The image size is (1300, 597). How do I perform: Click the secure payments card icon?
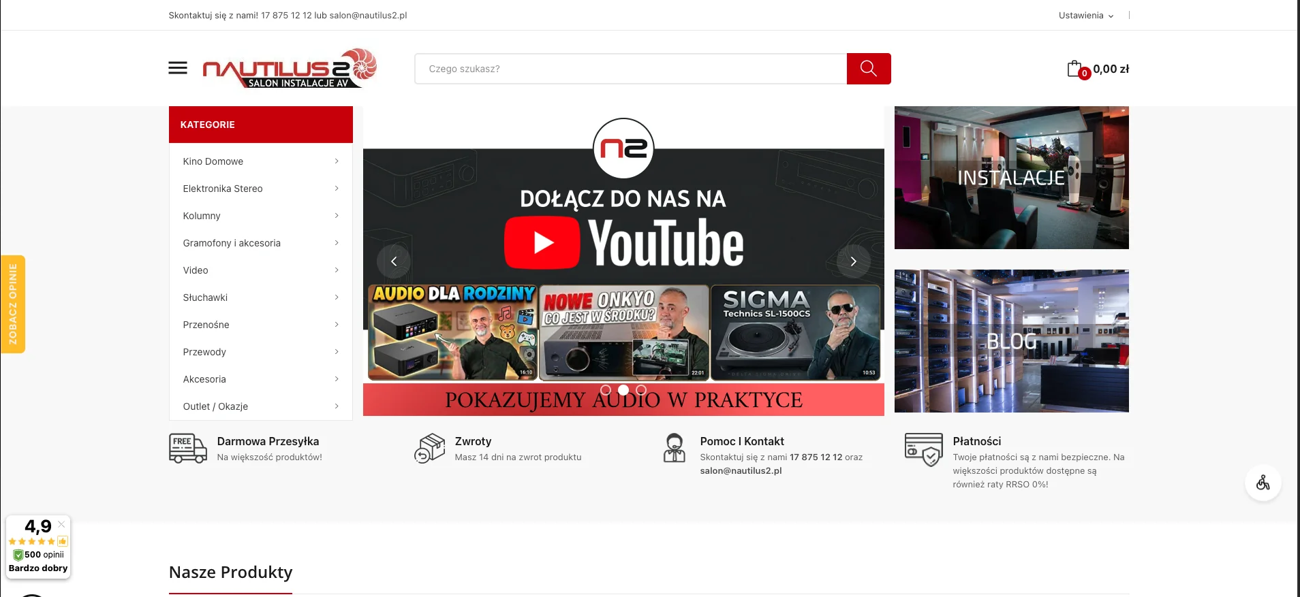pyautogui.click(x=924, y=450)
